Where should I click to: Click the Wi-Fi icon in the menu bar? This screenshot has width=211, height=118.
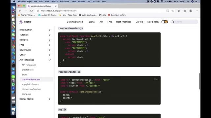[162, 1]
